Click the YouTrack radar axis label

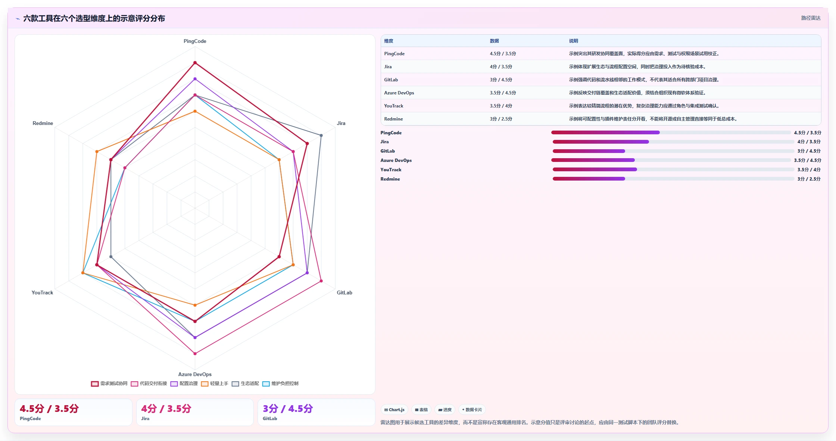pyautogui.click(x=42, y=293)
